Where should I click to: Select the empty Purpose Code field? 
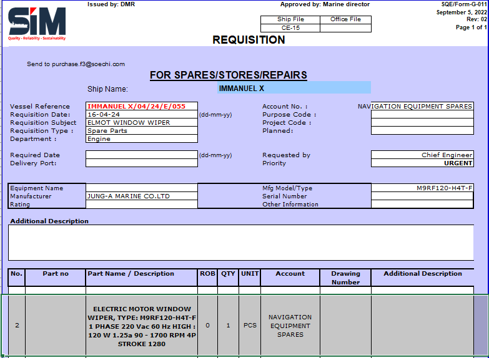(x=422, y=115)
